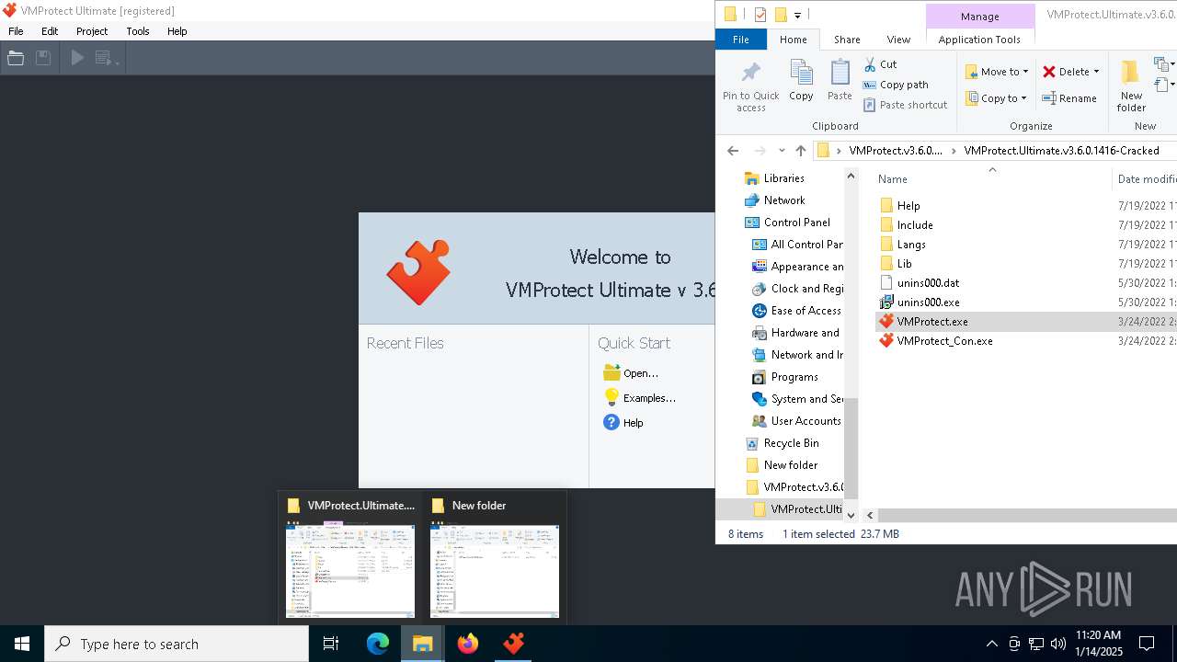Click the Compile play icon in VMProtect toolbar

click(x=77, y=58)
